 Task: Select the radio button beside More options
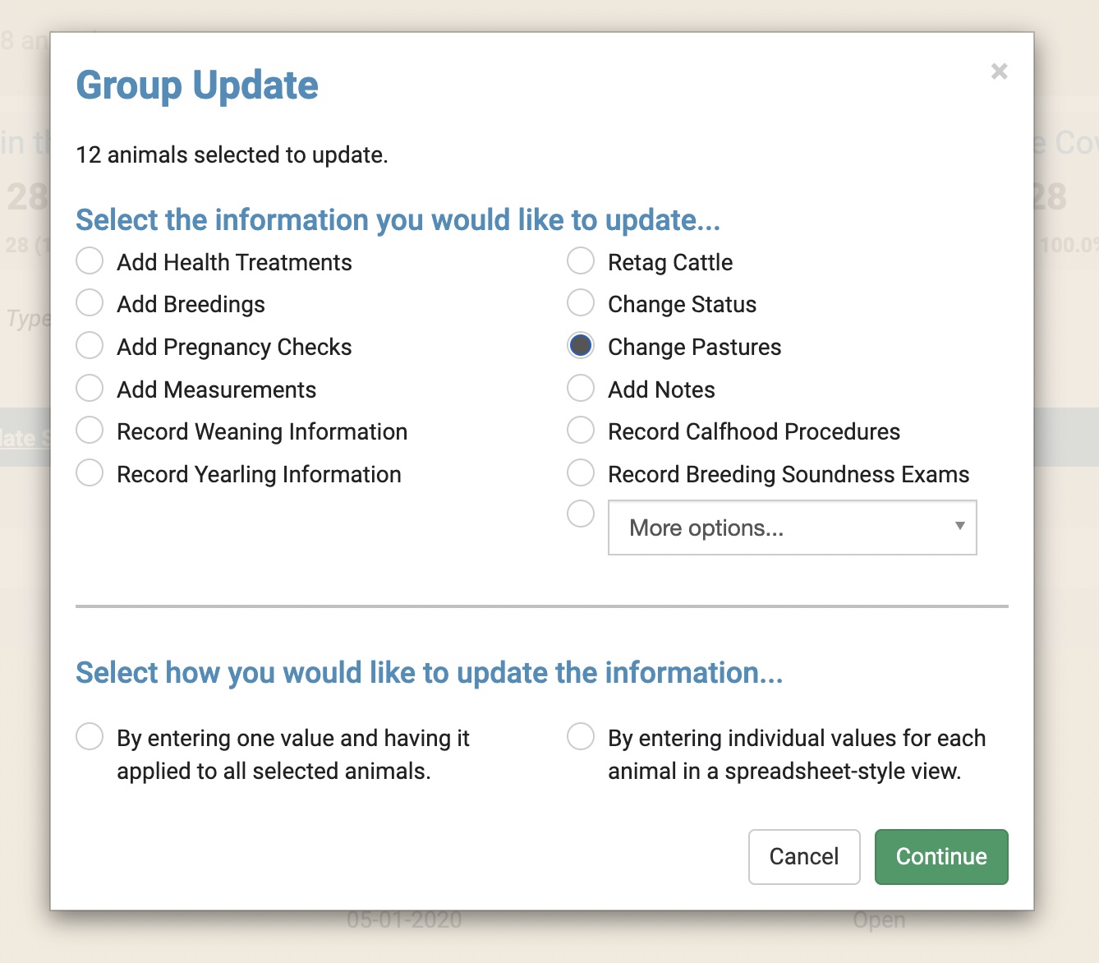[x=581, y=514]
